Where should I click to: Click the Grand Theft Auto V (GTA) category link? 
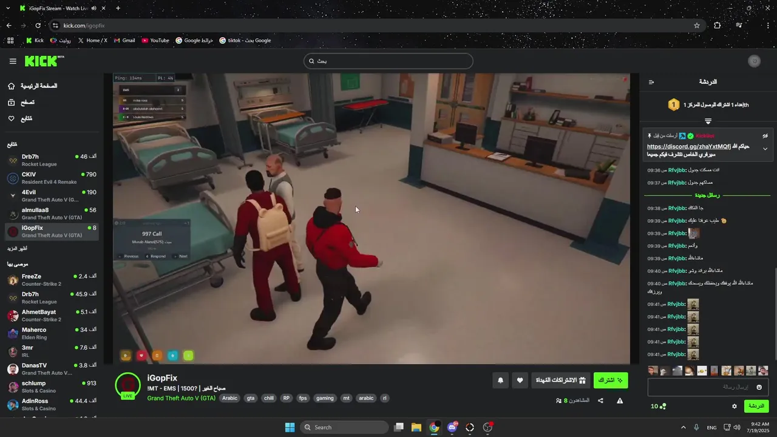tap(181, 398)
